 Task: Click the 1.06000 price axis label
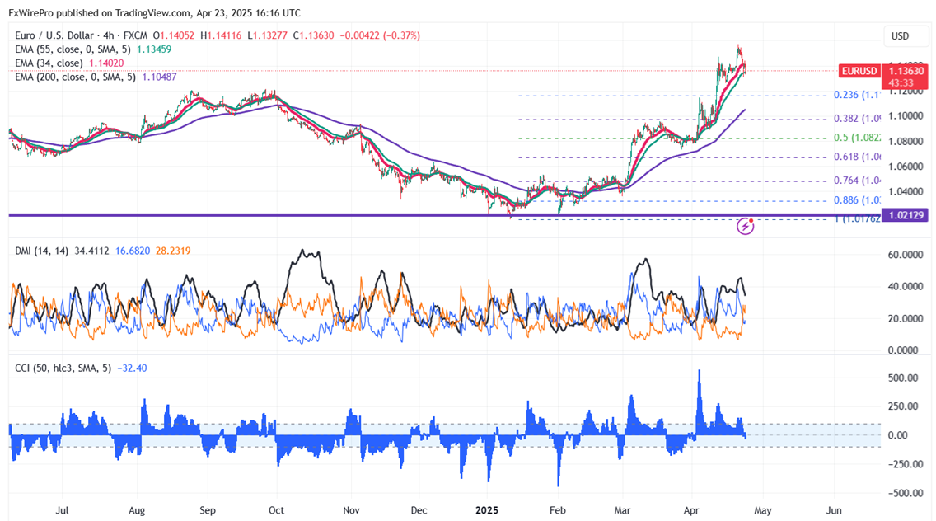point(906,167)
